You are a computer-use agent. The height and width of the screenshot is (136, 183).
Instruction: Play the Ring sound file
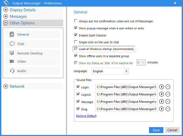(162, 109)
